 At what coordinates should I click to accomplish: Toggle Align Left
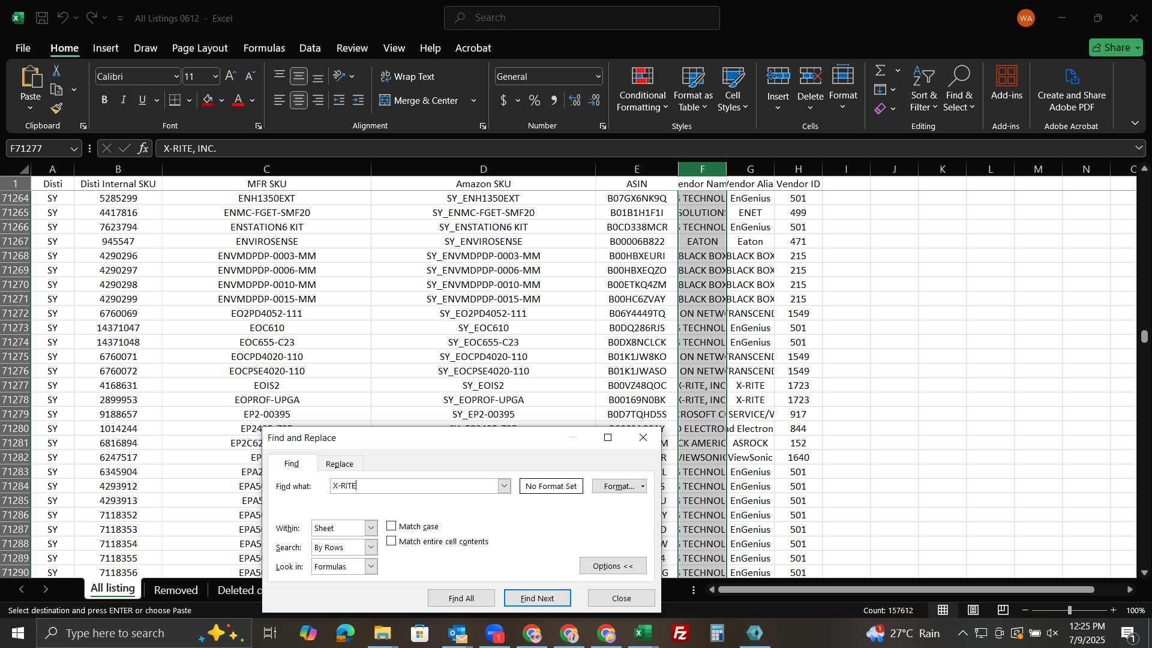279,100
